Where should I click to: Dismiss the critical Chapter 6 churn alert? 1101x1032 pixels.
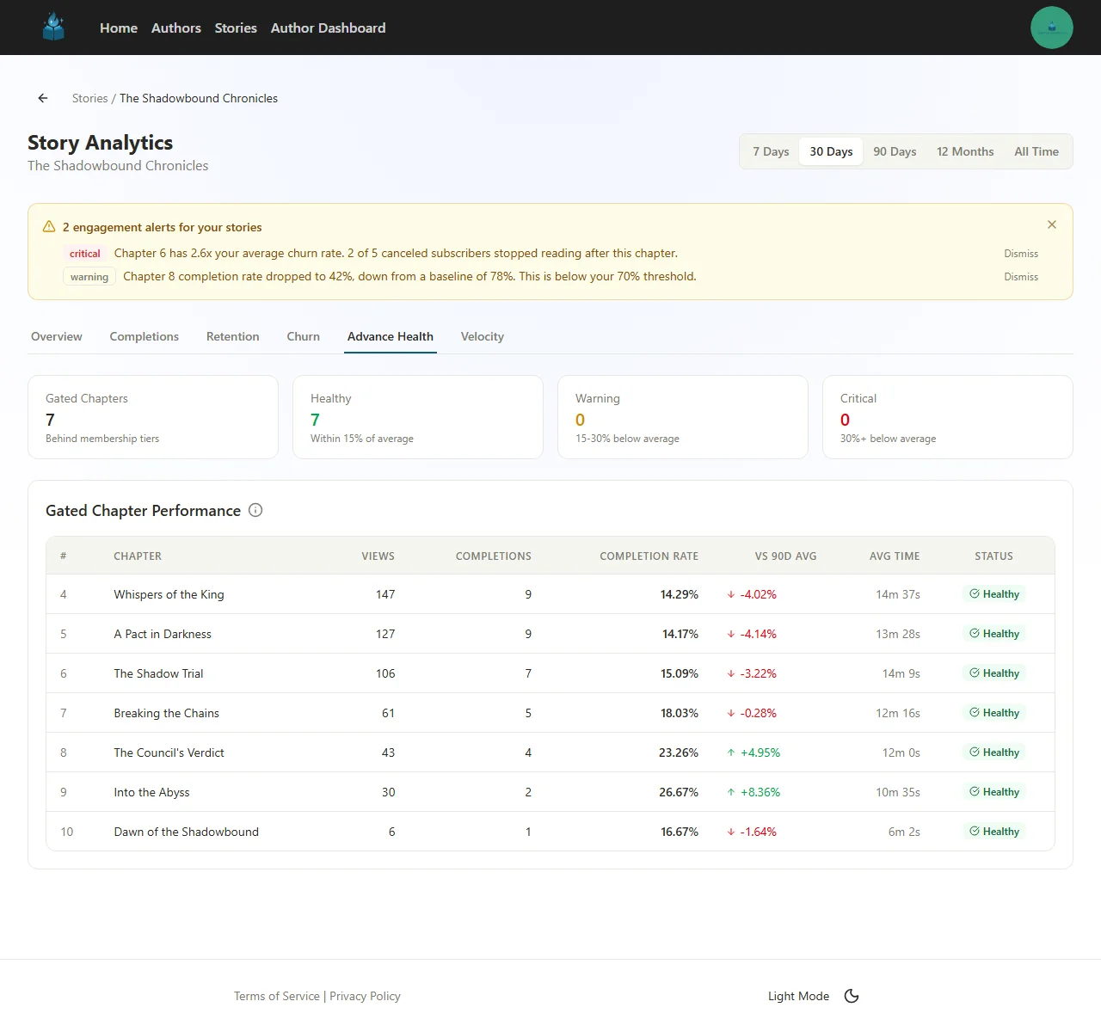[1020, 253]
